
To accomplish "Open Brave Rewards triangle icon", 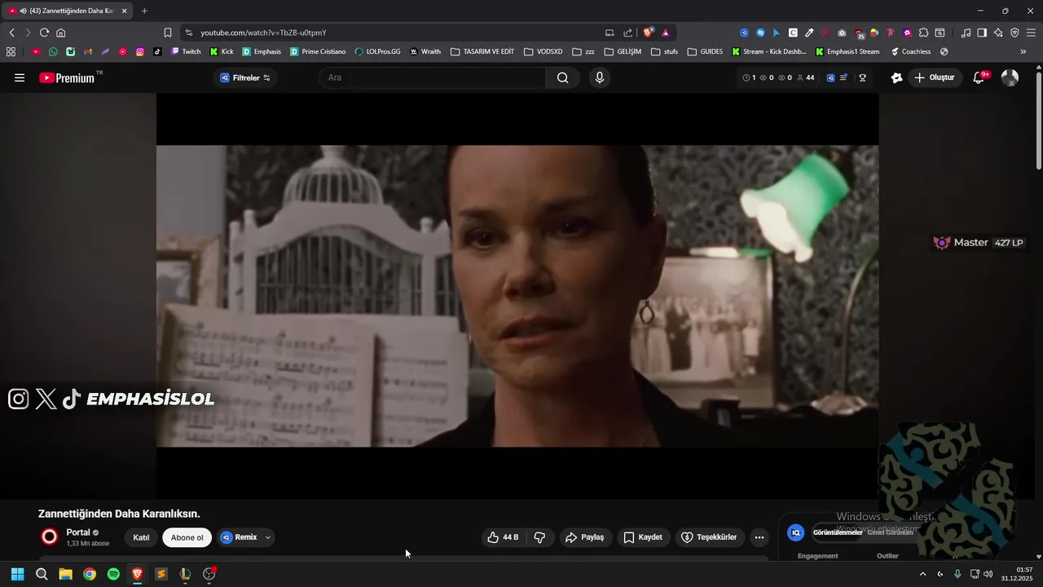I will [666, 33].
